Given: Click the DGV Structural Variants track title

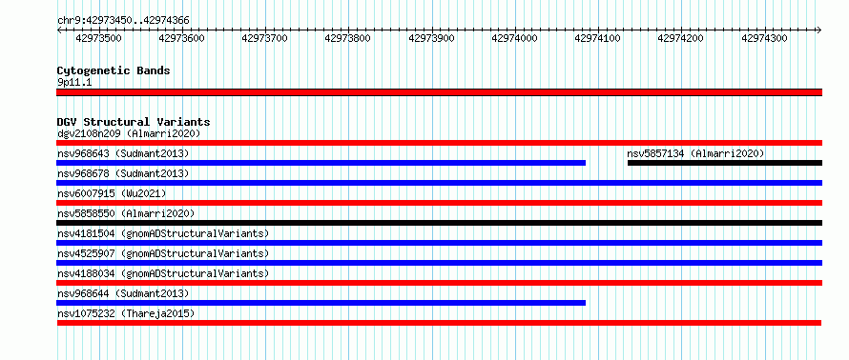Looking at the screenshot, I should pos(134,122).
